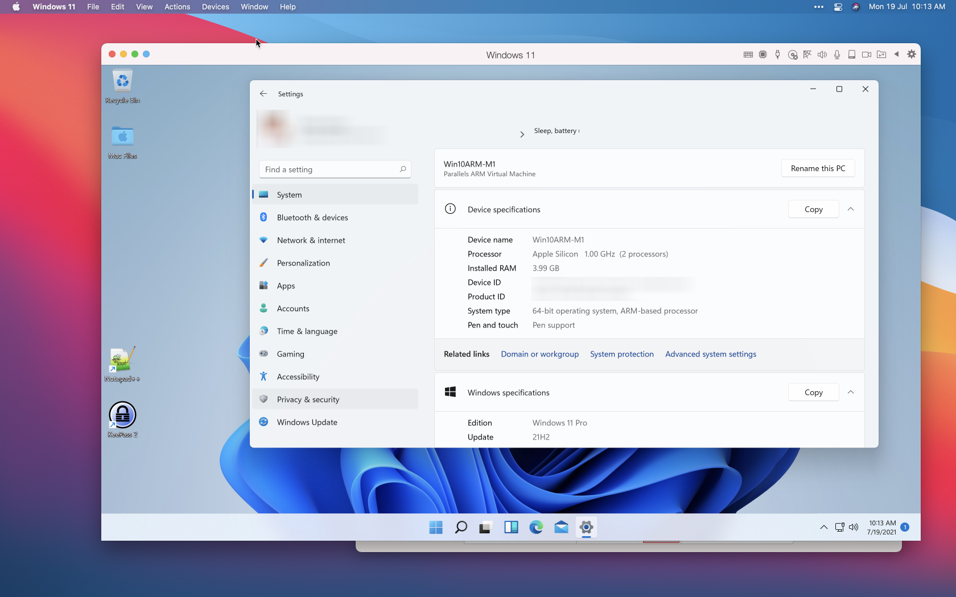The width and height of the screenshot is (956, 597).
Task: Open Personalization settings
Action: 335,263
